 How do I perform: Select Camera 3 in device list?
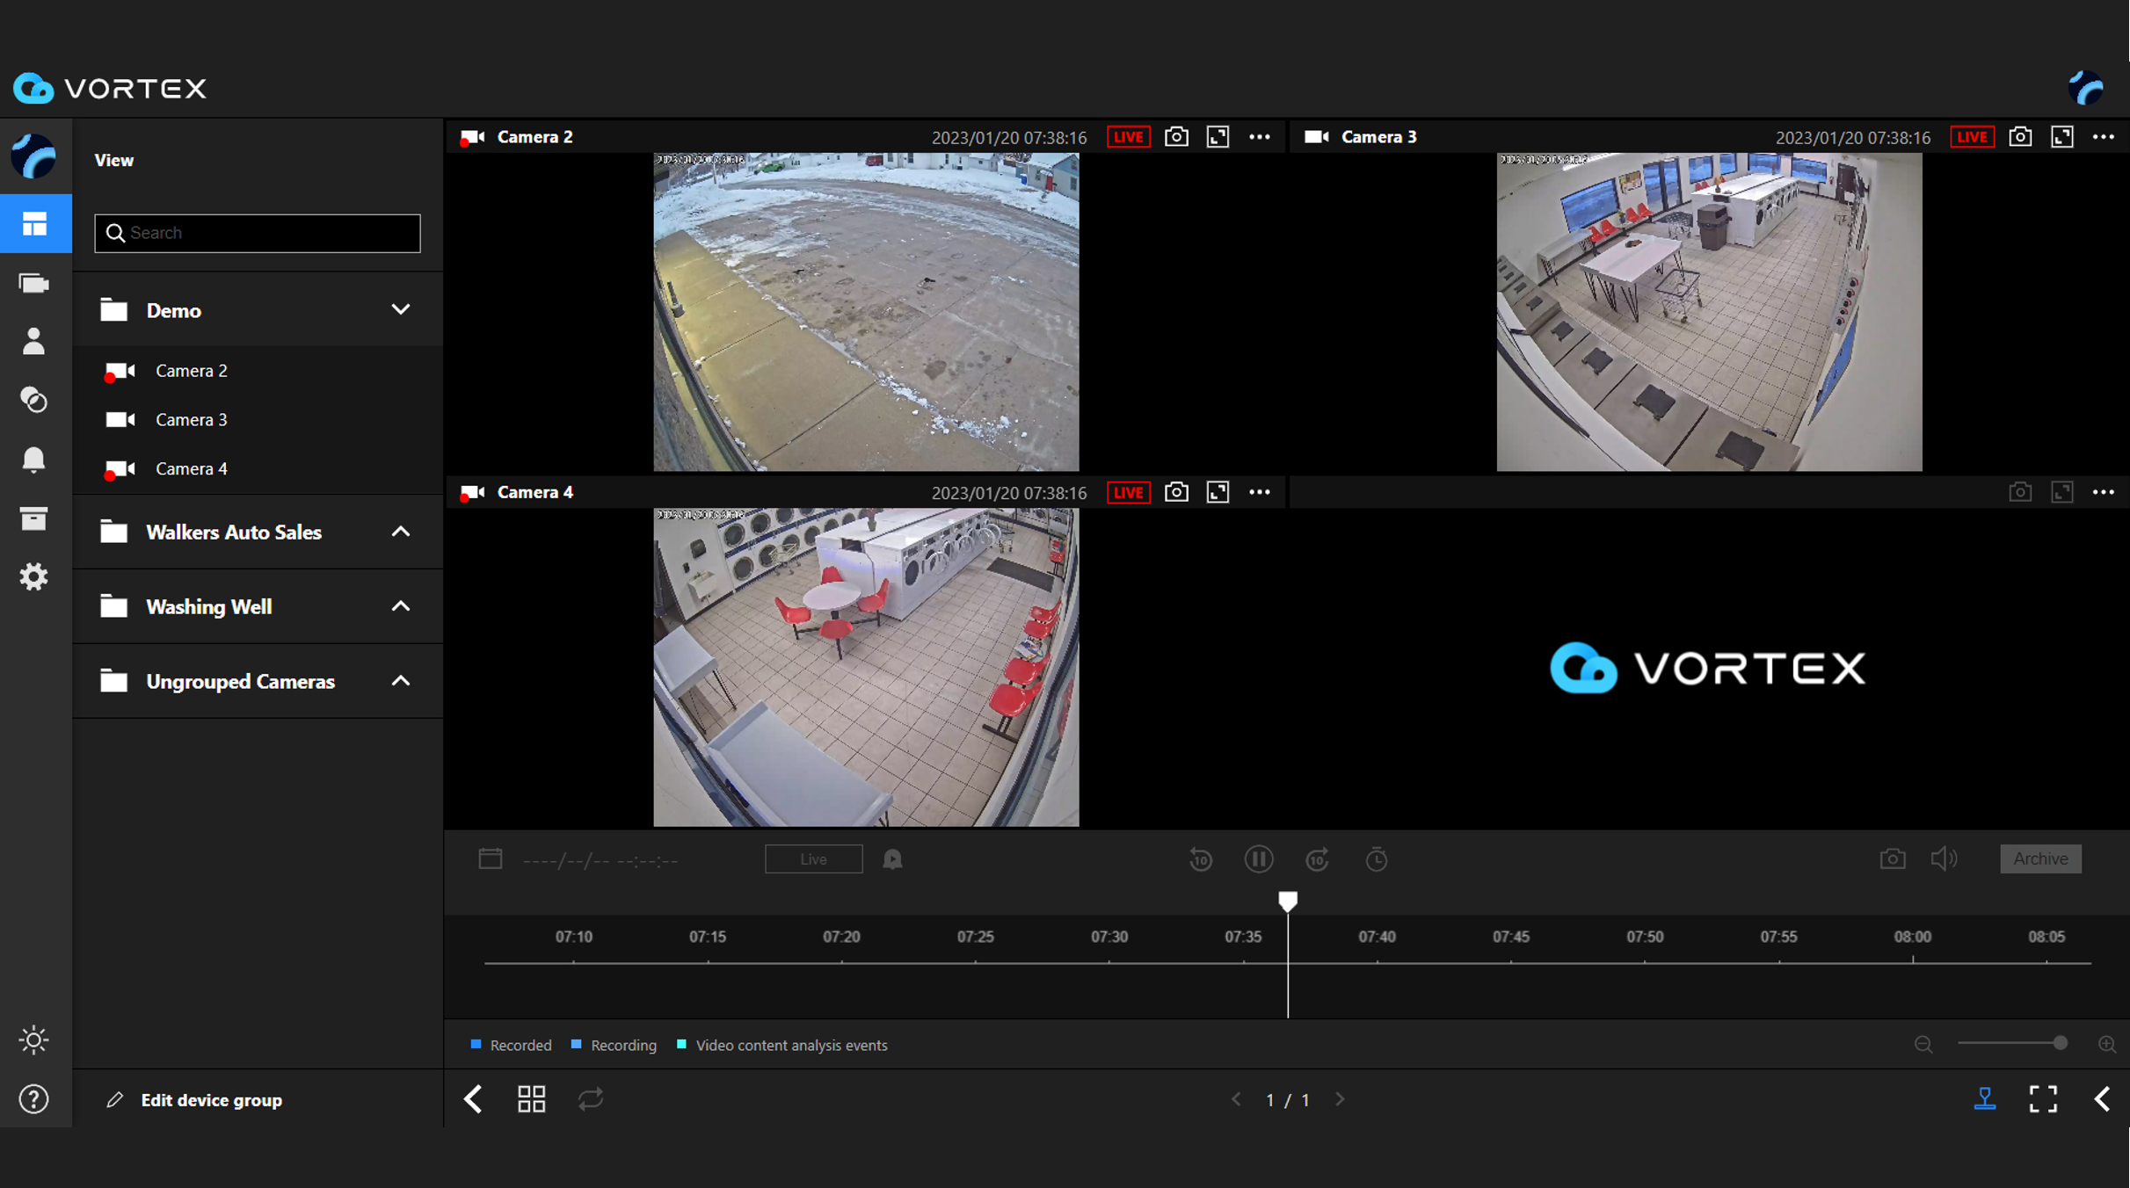coord(191,420)
